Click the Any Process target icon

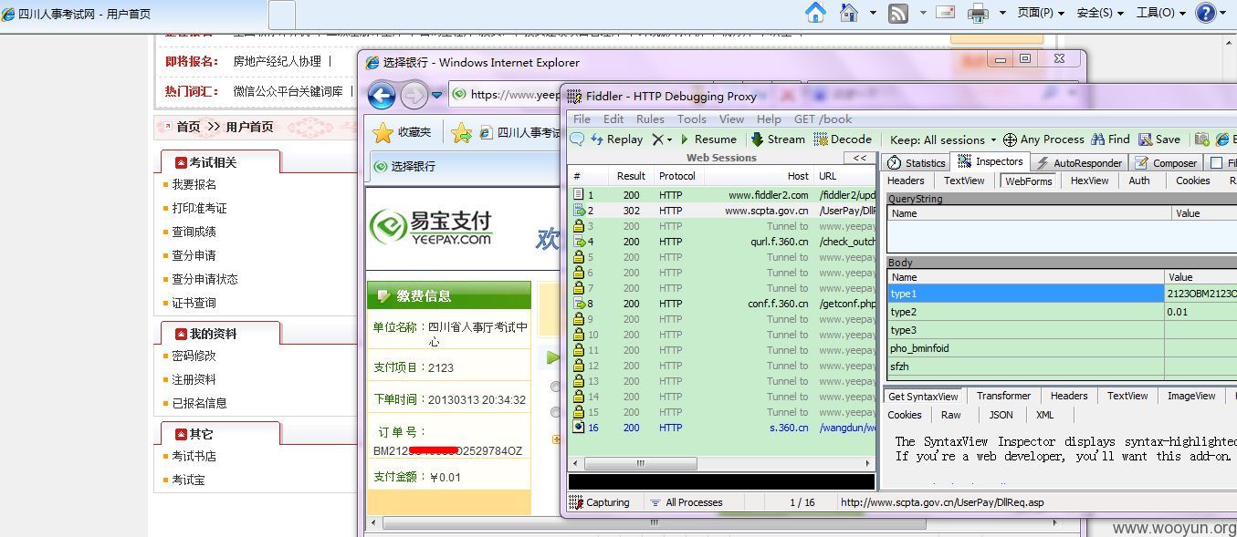click(x=1010, y=139)
